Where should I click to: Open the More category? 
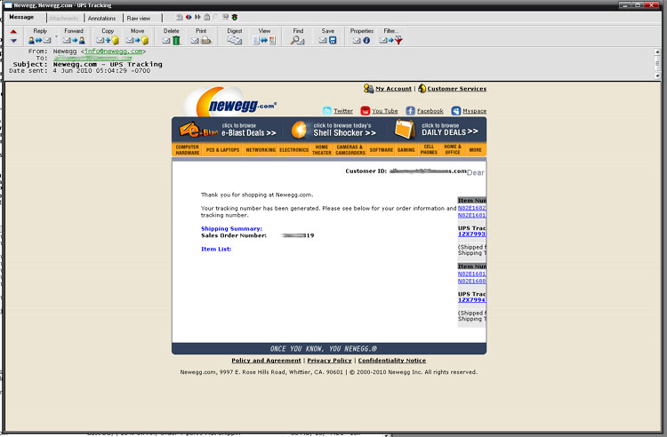(476, 149)
